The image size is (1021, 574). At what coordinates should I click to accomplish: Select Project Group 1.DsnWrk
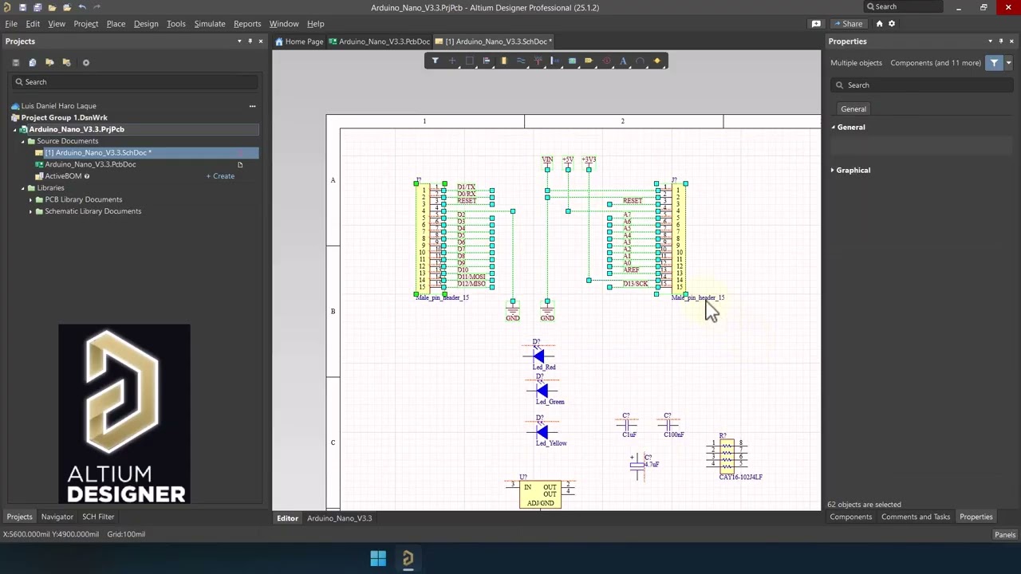[x=64, y=117]
